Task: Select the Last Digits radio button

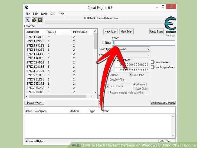Action: [134, 89]
